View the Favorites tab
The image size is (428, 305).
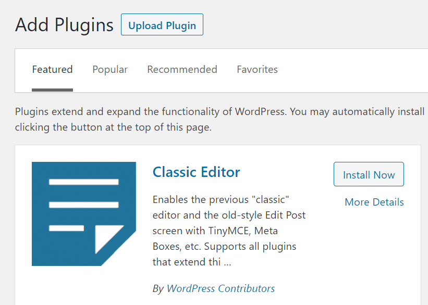click(257, 69)
